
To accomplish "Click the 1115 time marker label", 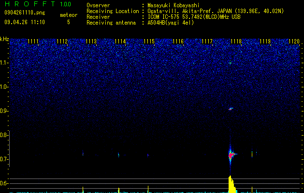I will tap(149, 41).
